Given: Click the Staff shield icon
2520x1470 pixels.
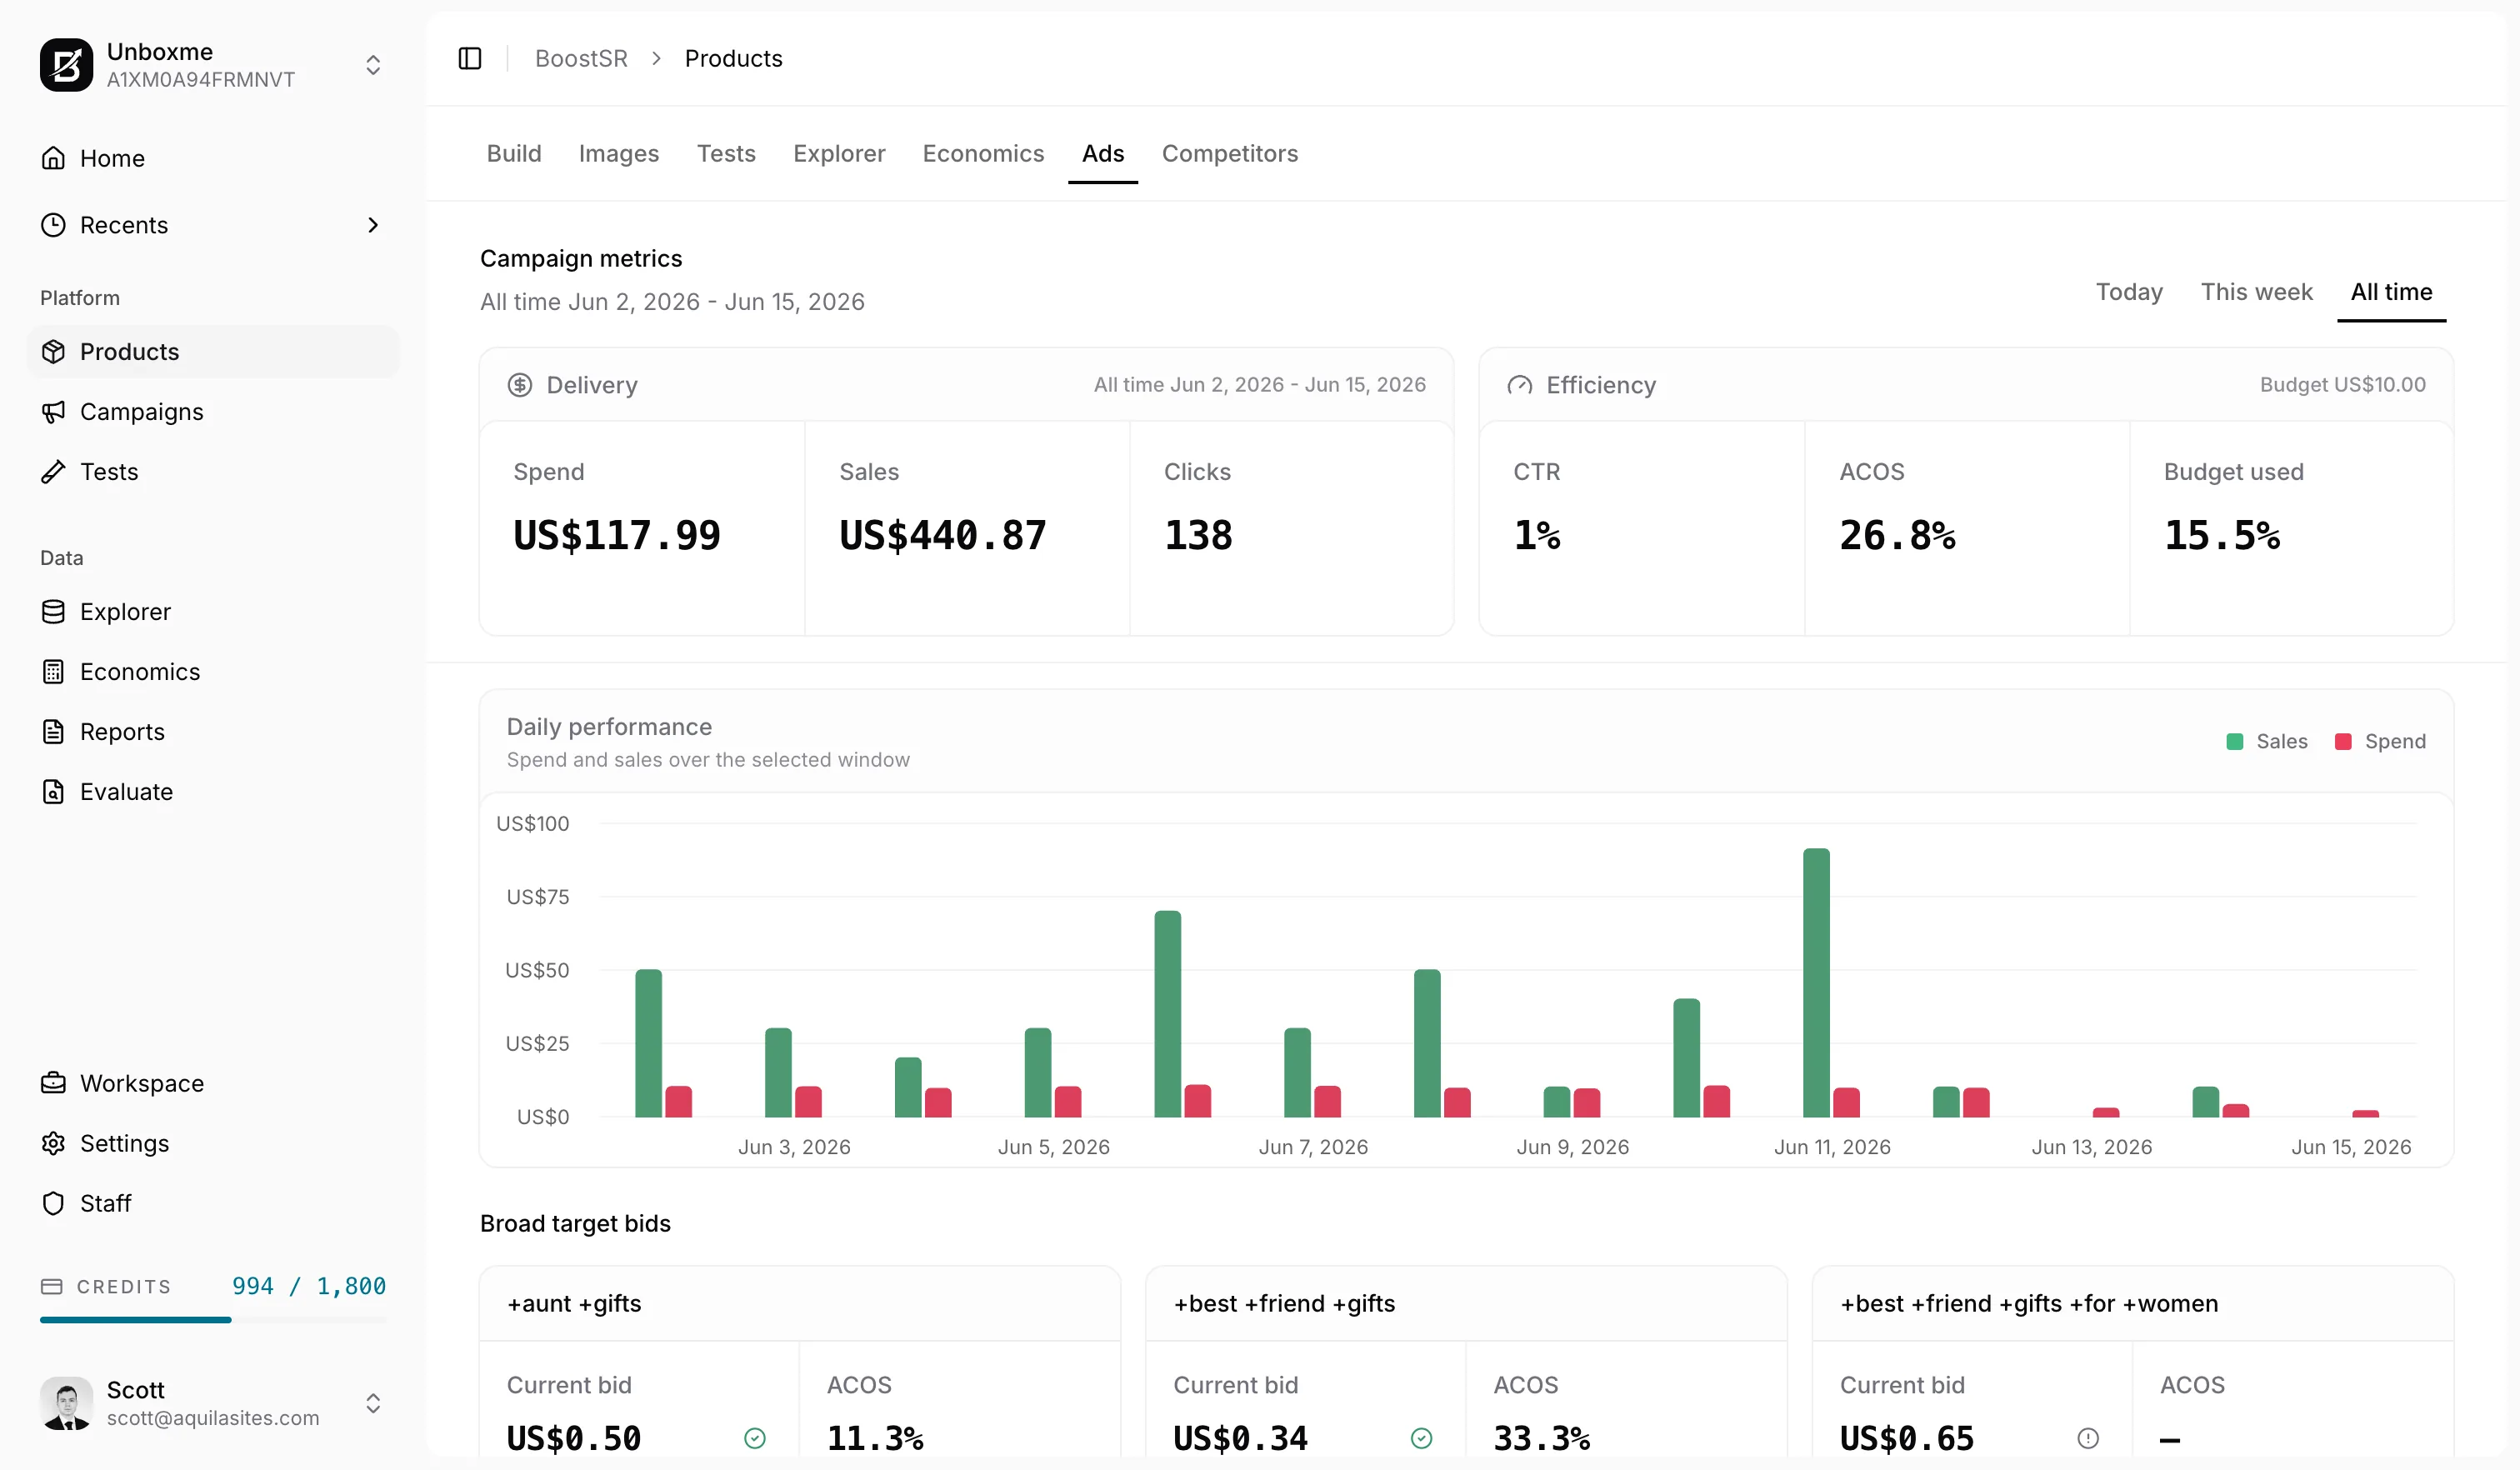Looking at the screenshot, I should click(53, 1203).
